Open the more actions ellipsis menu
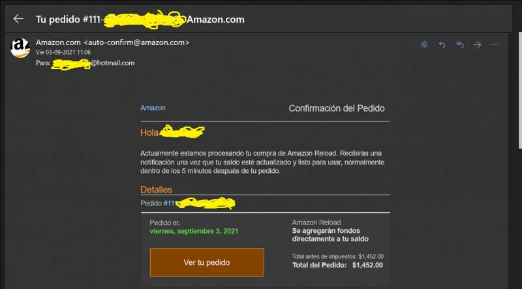 pos(495,44)
